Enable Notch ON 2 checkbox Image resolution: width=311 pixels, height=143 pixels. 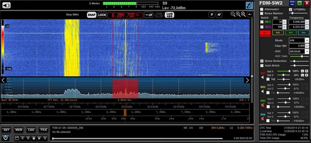pos(262,27)
